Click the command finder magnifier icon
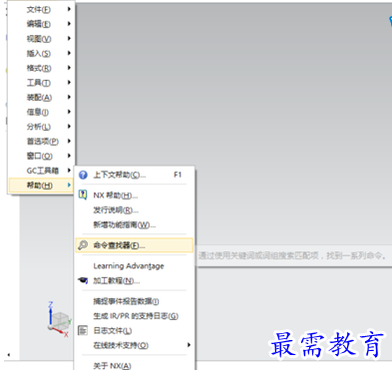 pyautogui.click(x=83, y=245)
